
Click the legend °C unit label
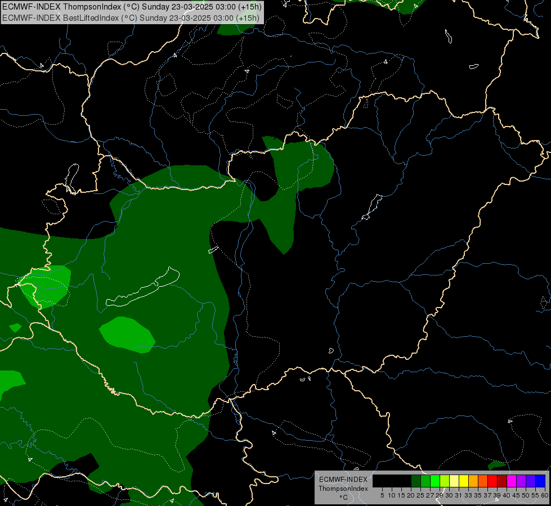(343, 497)
